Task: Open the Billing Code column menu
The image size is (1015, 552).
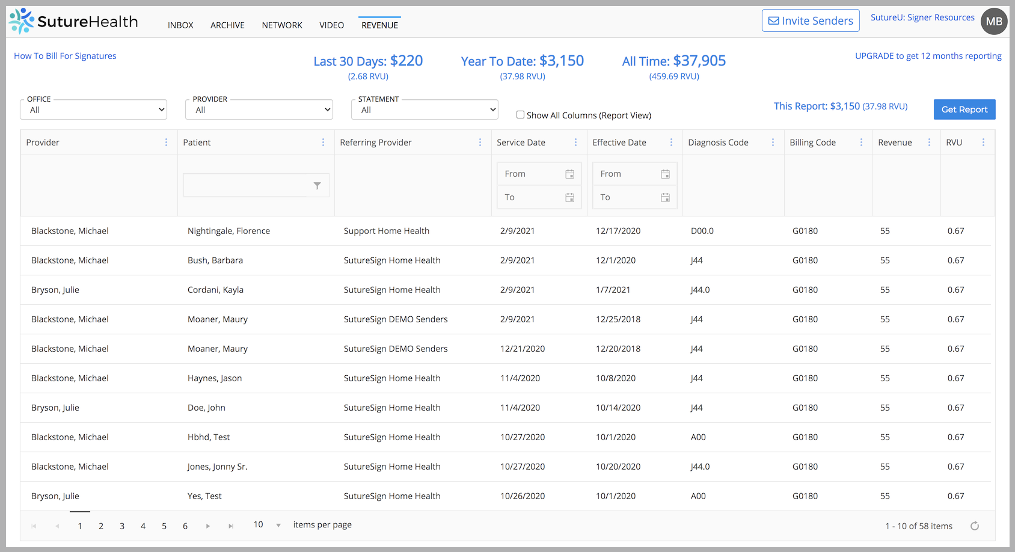Action: 862,142
